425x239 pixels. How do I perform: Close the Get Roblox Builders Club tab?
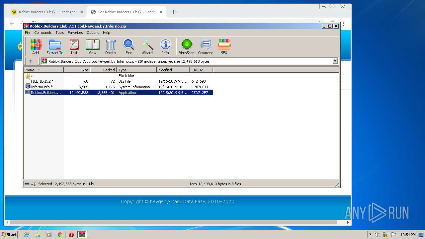(161, 12)
